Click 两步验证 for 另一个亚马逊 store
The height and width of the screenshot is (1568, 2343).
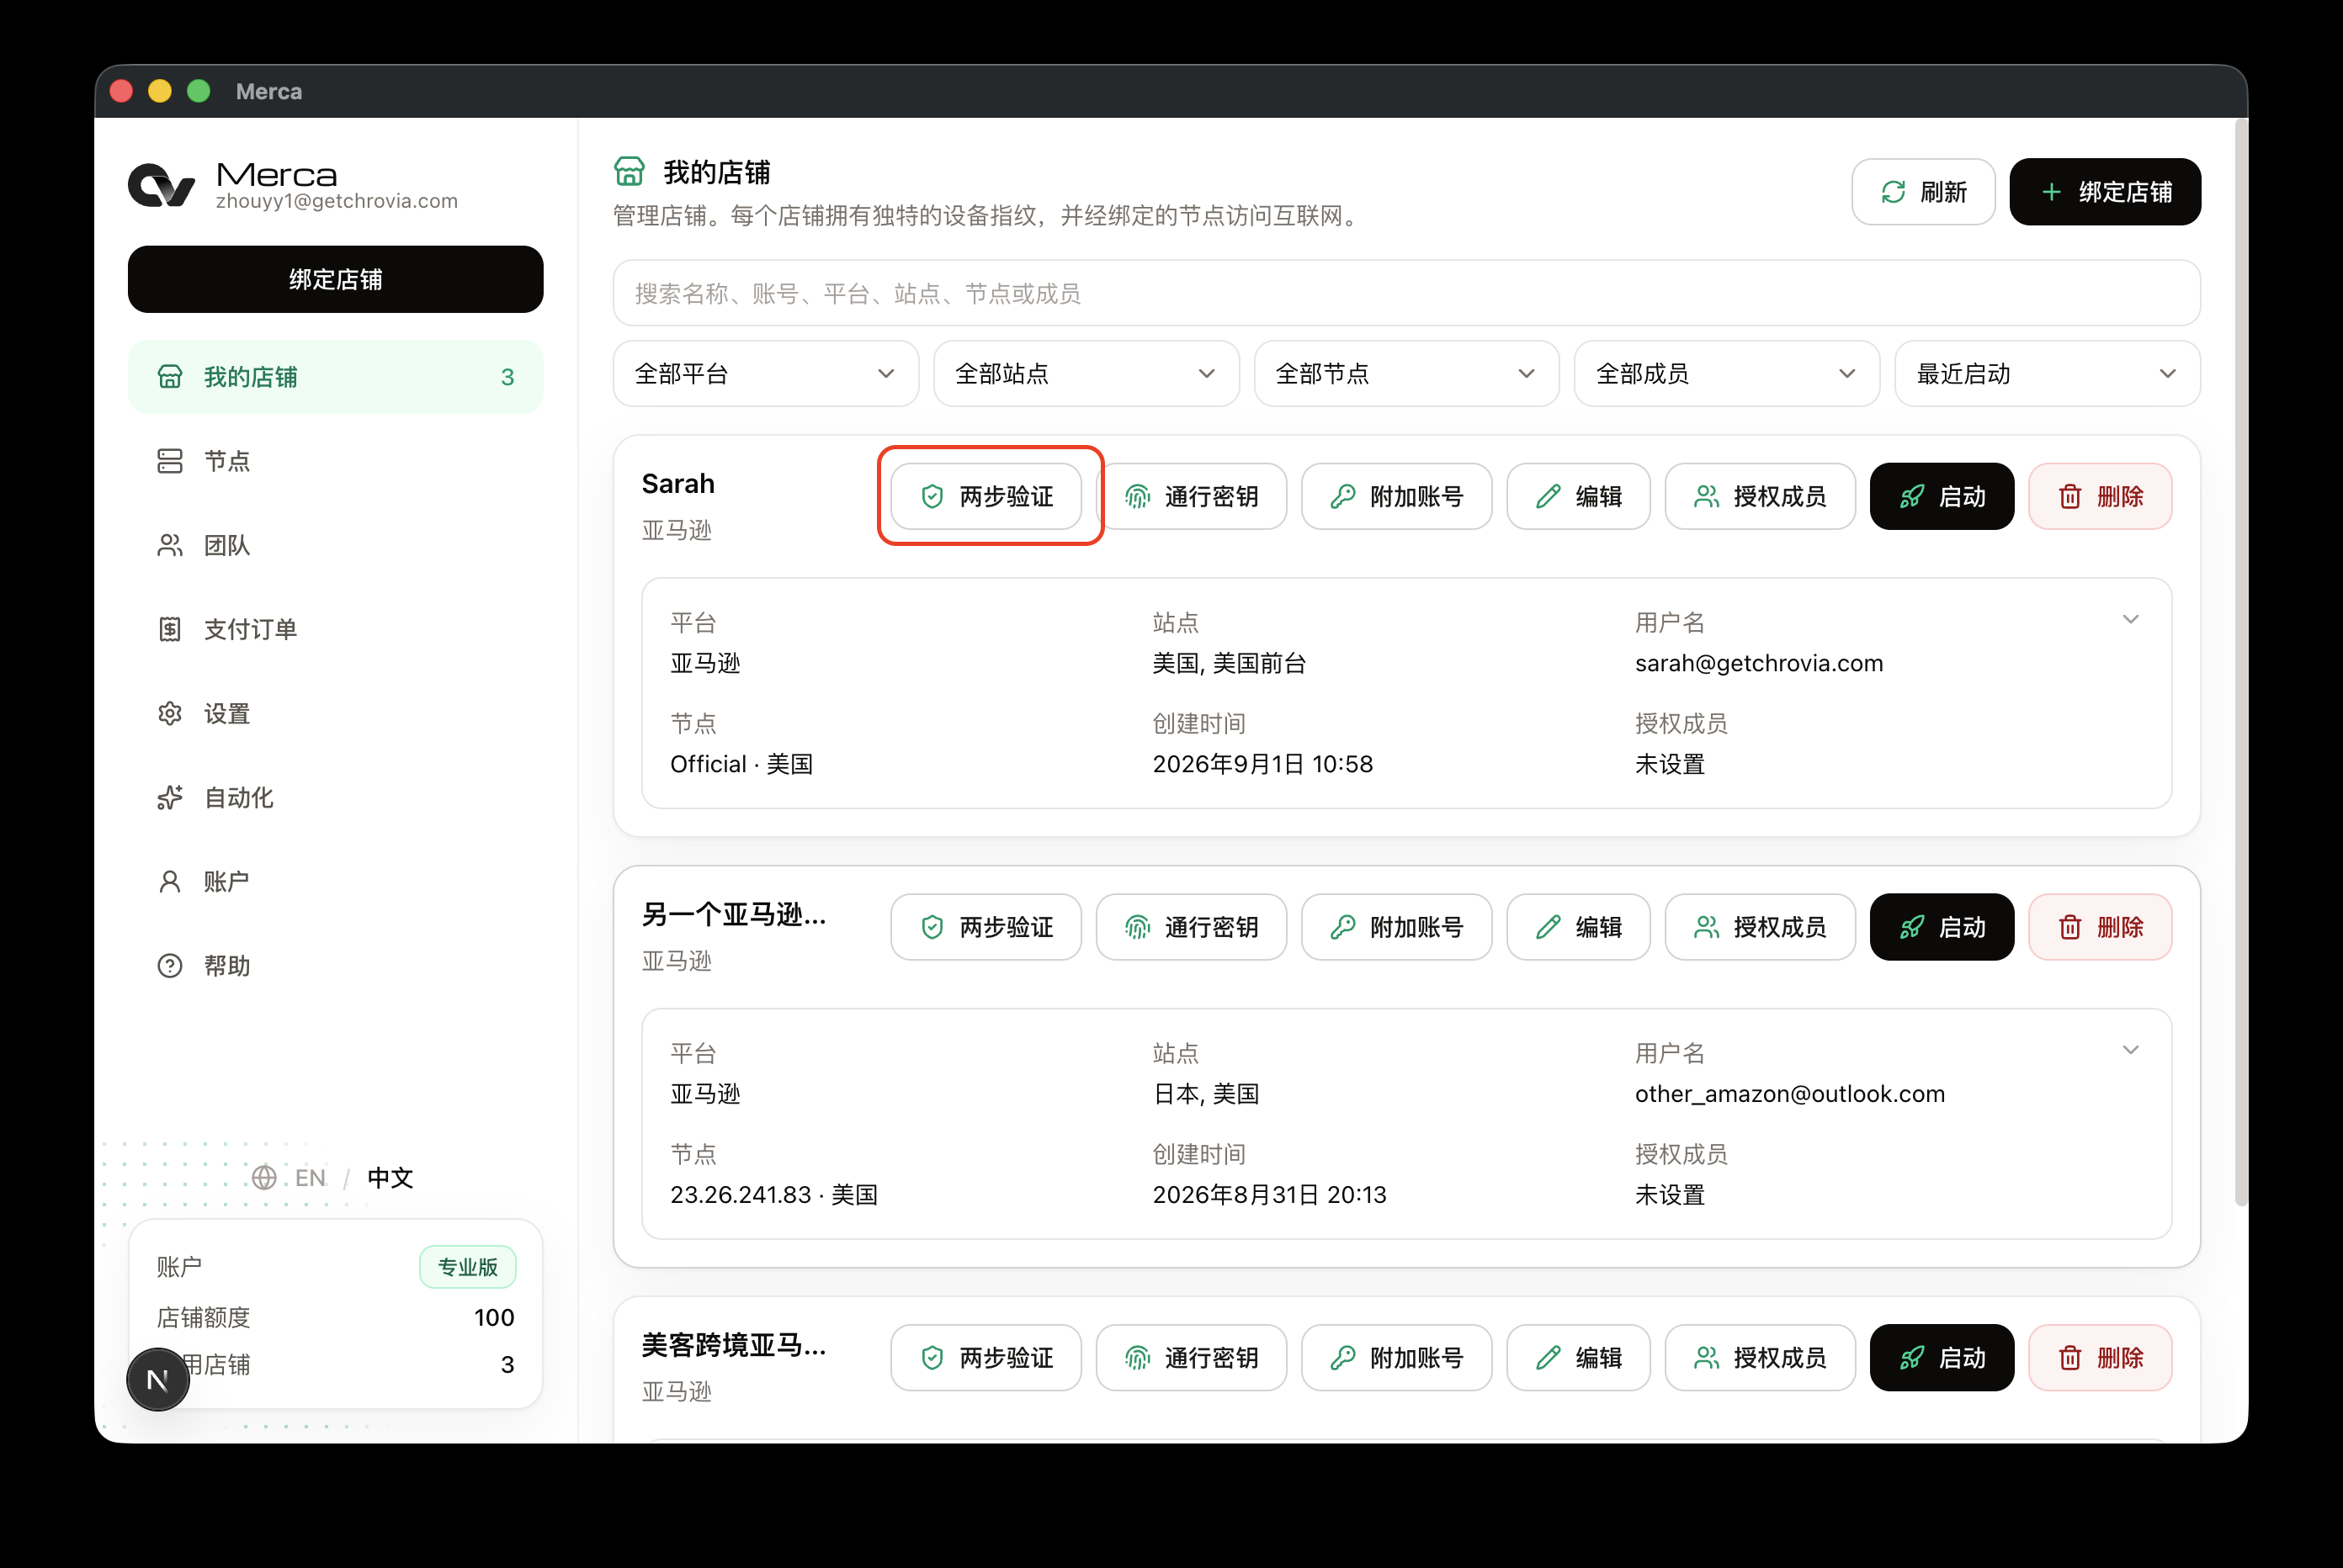point(986,927)
